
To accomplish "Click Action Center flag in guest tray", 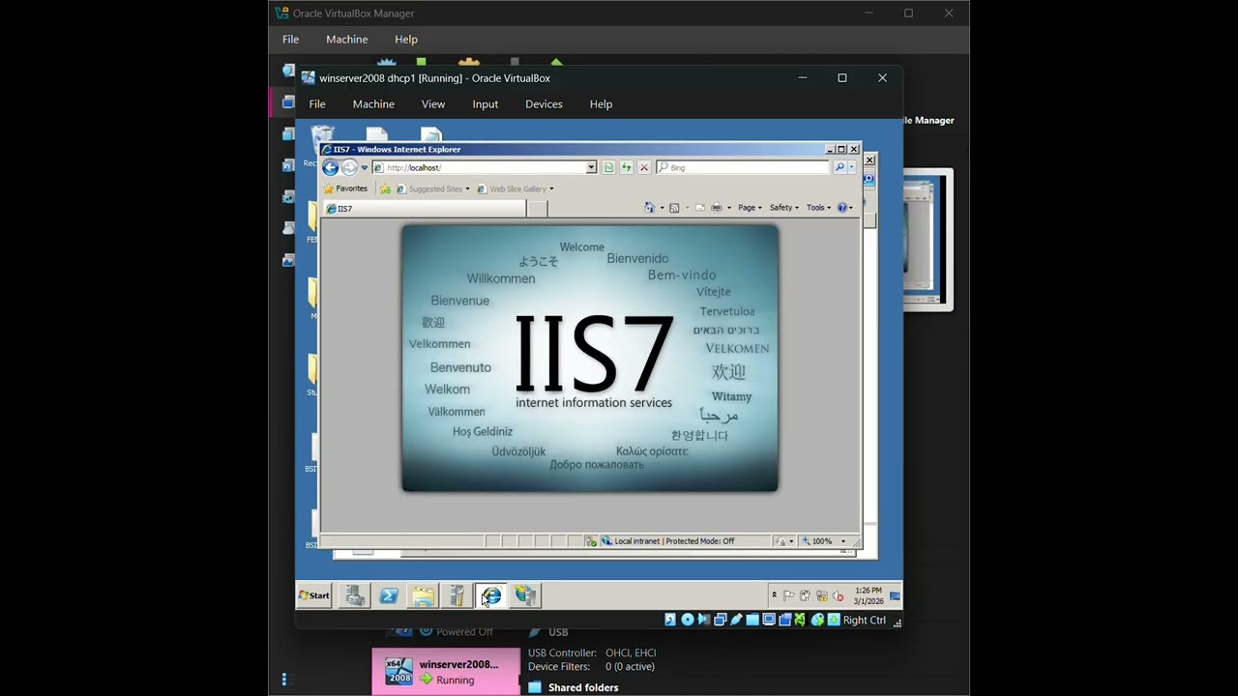I will click(x=789, y=595).
